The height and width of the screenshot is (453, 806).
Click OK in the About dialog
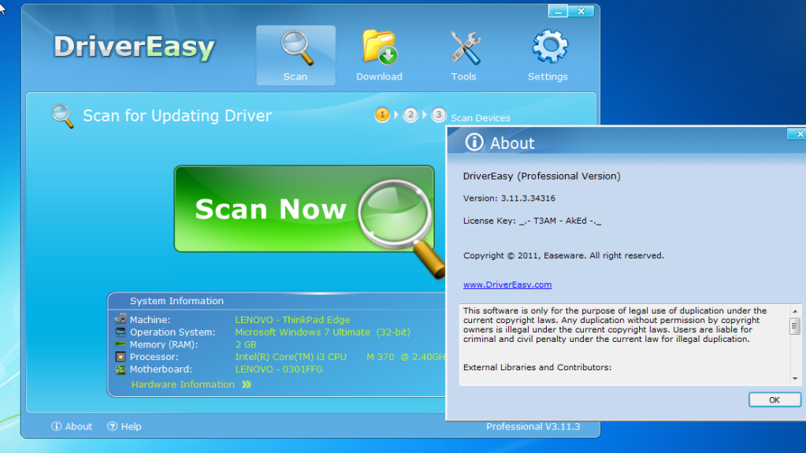(x=774, y=399)
